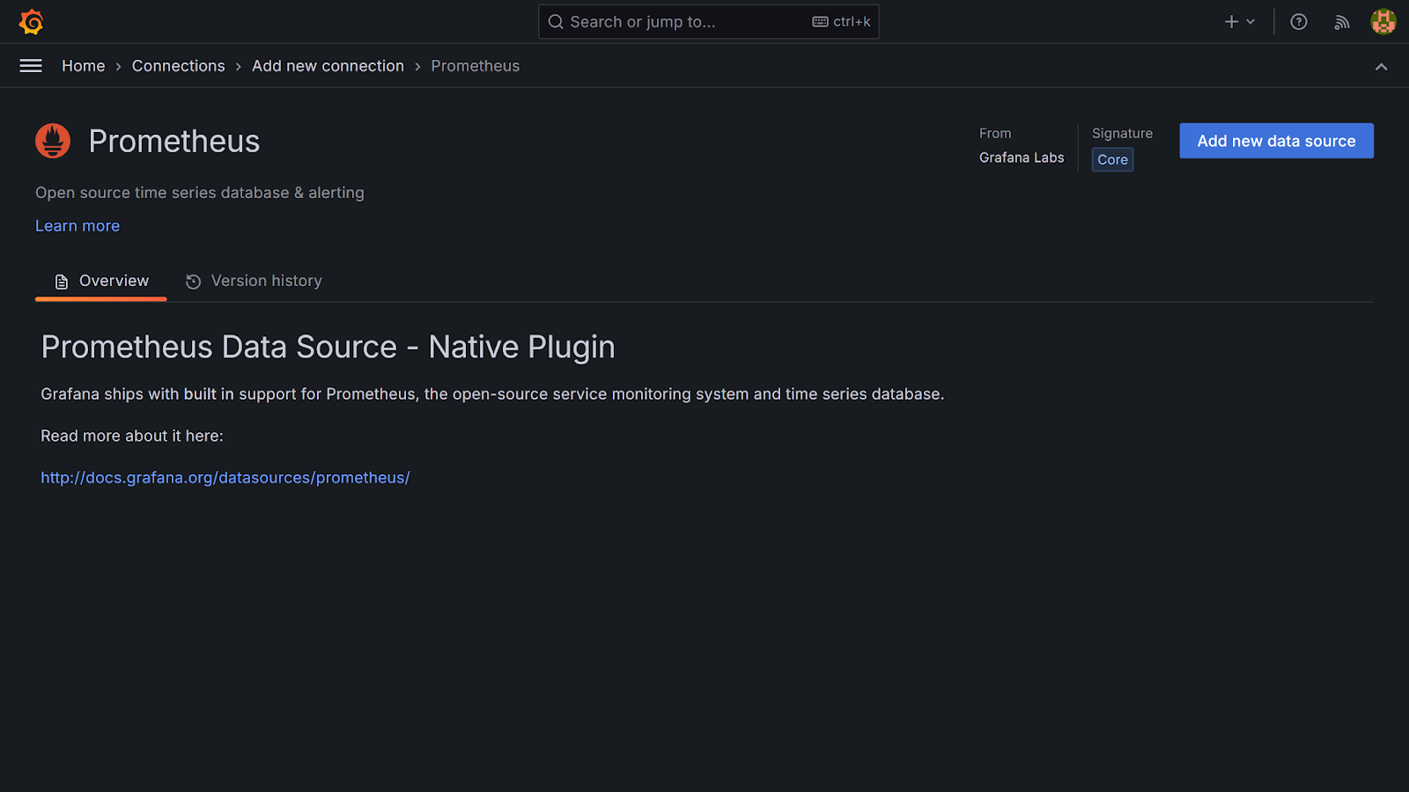Click the Grafana logo
This screenshot has height=792, width=1409.
tap(32, 22)
